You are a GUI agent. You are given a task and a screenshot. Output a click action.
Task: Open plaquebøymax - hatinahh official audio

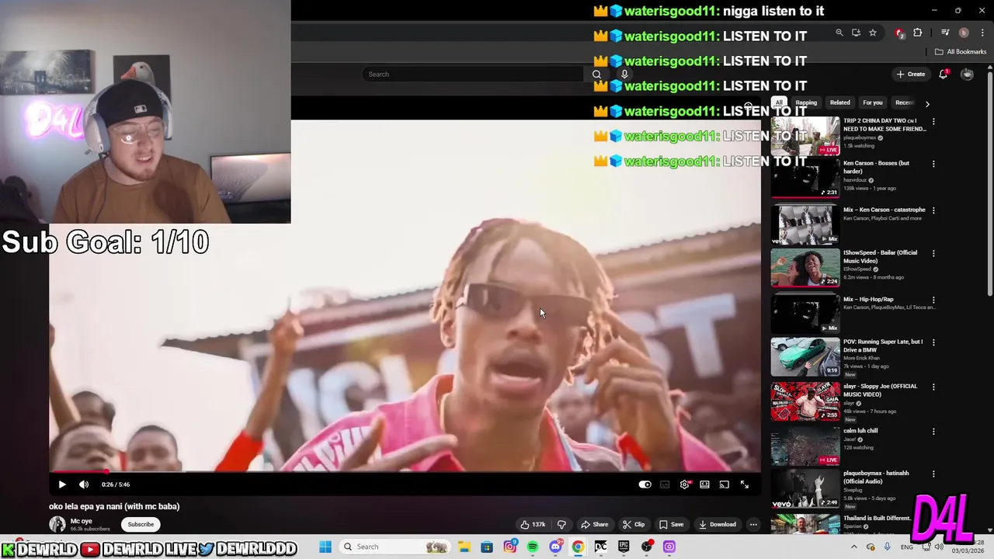click(805, 490)
